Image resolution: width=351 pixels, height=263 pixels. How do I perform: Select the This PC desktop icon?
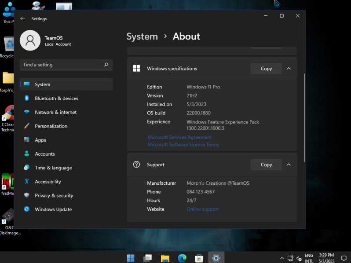7,13
